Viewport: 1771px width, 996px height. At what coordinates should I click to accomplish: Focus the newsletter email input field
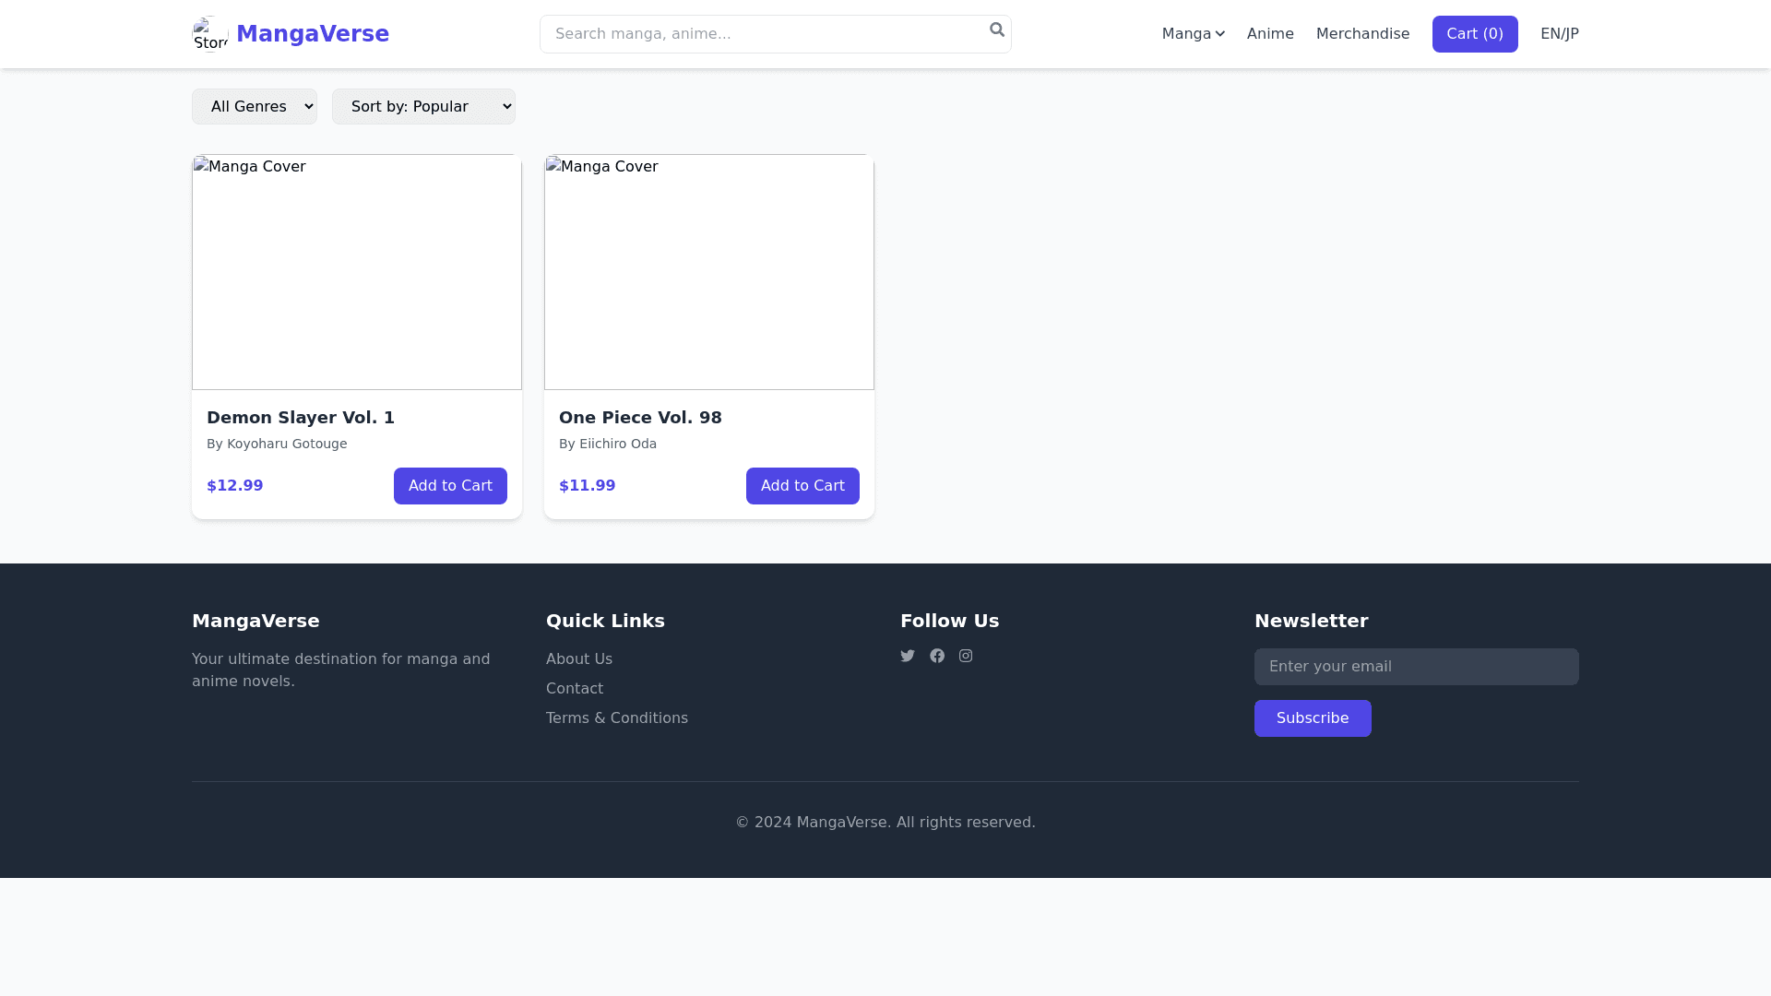pyautogui.click(x=1416, y=667)
